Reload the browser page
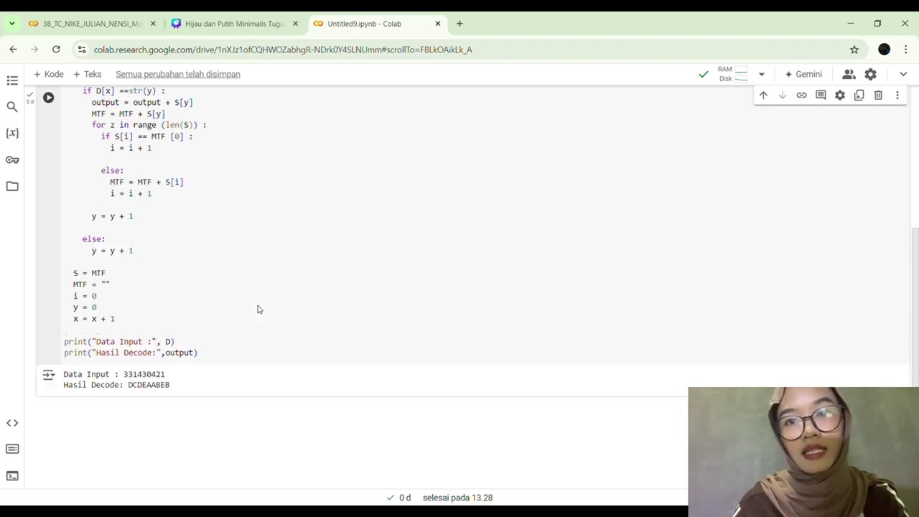Image resolution: width=919 pixels, height=517 pixels. [x=56, y=50]
